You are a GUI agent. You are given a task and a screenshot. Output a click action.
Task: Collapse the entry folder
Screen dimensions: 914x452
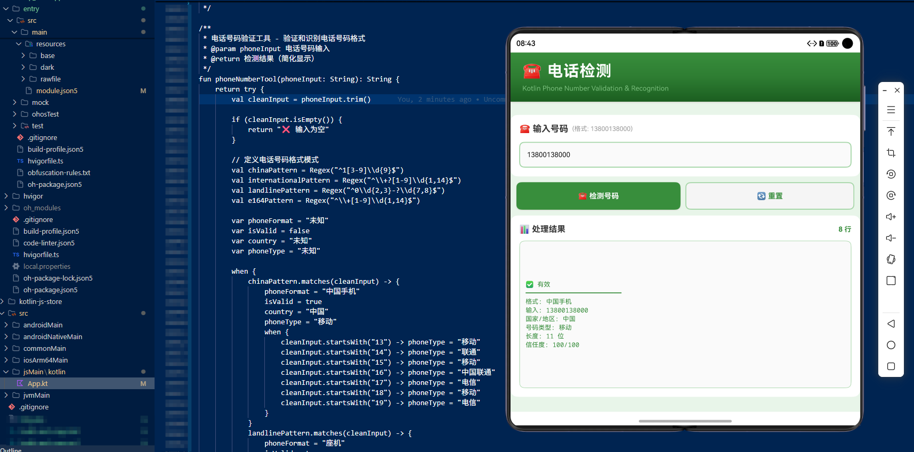[6, 9]
